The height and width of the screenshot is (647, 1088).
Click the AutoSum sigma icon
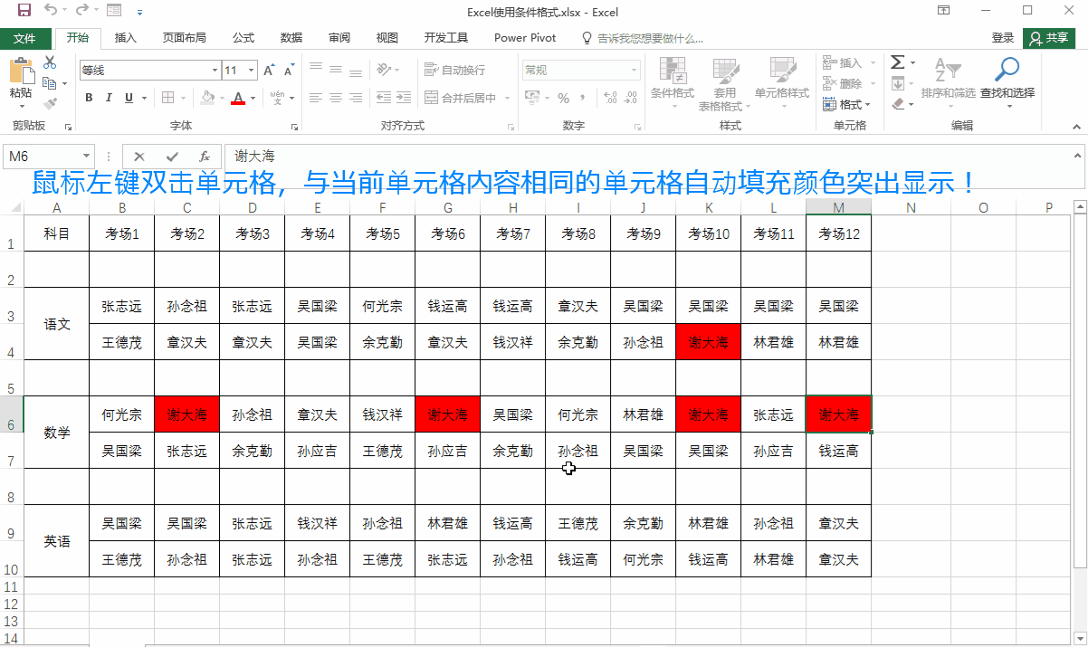tap(897, 62)
